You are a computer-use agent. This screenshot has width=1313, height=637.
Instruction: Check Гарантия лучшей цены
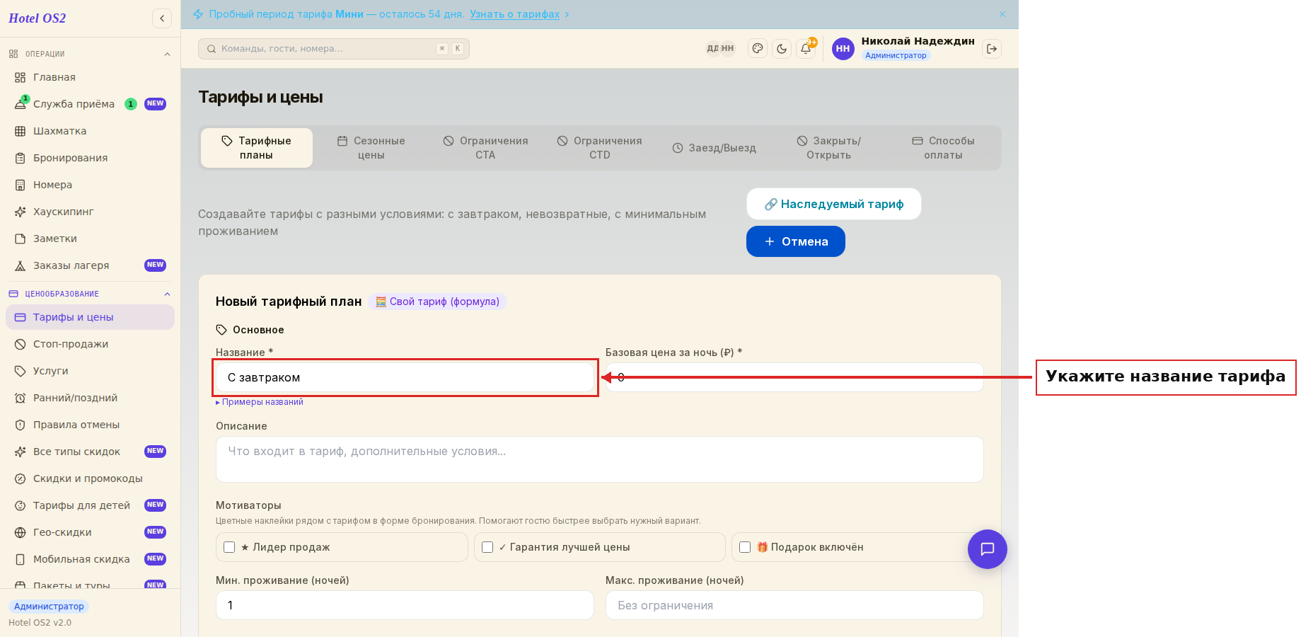(487, 547)
